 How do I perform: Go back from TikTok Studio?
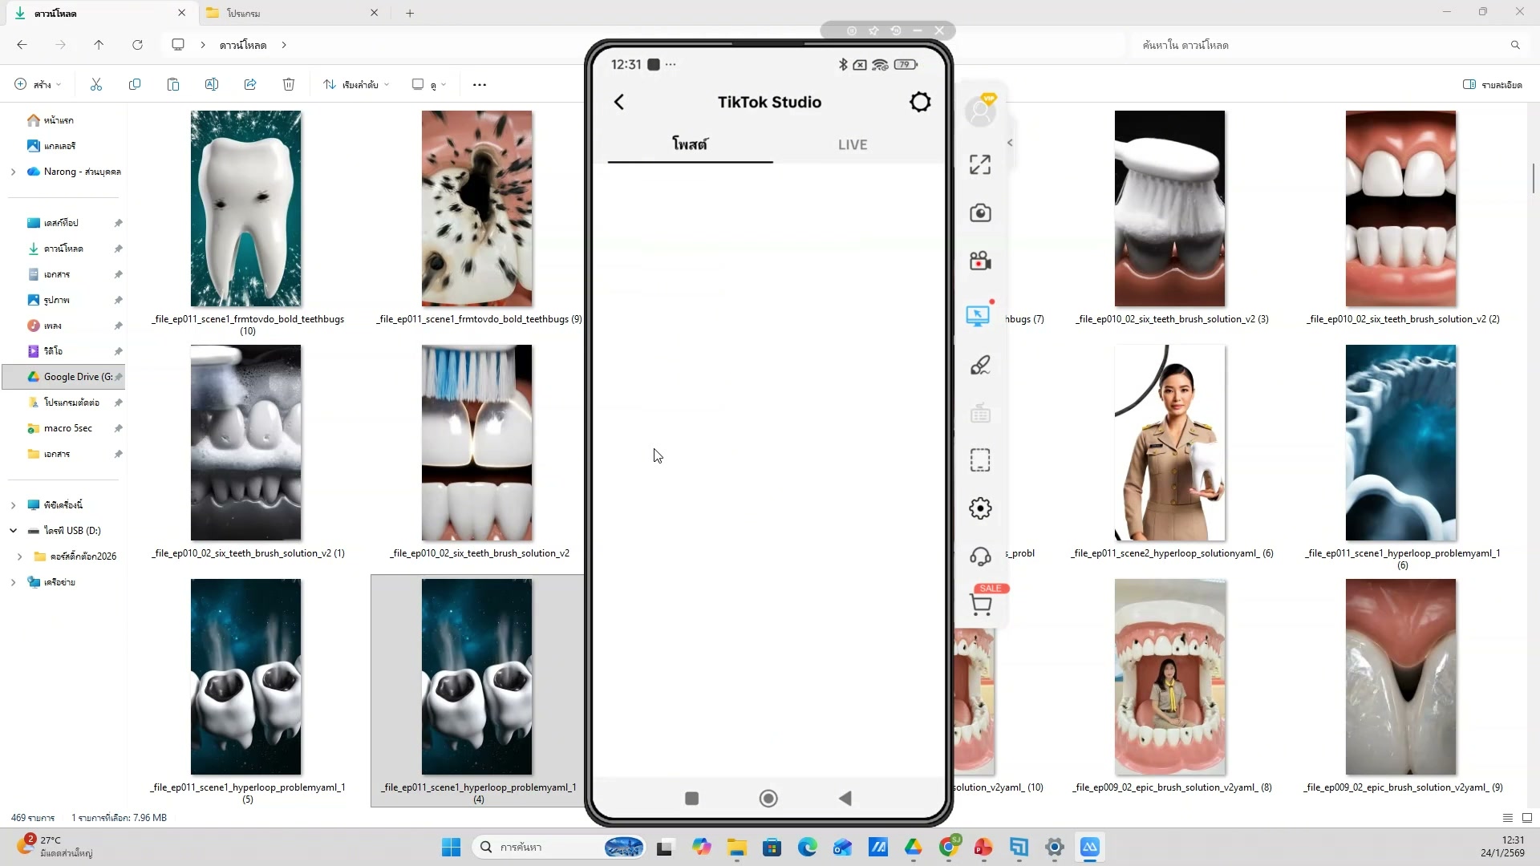pos(619,102)
